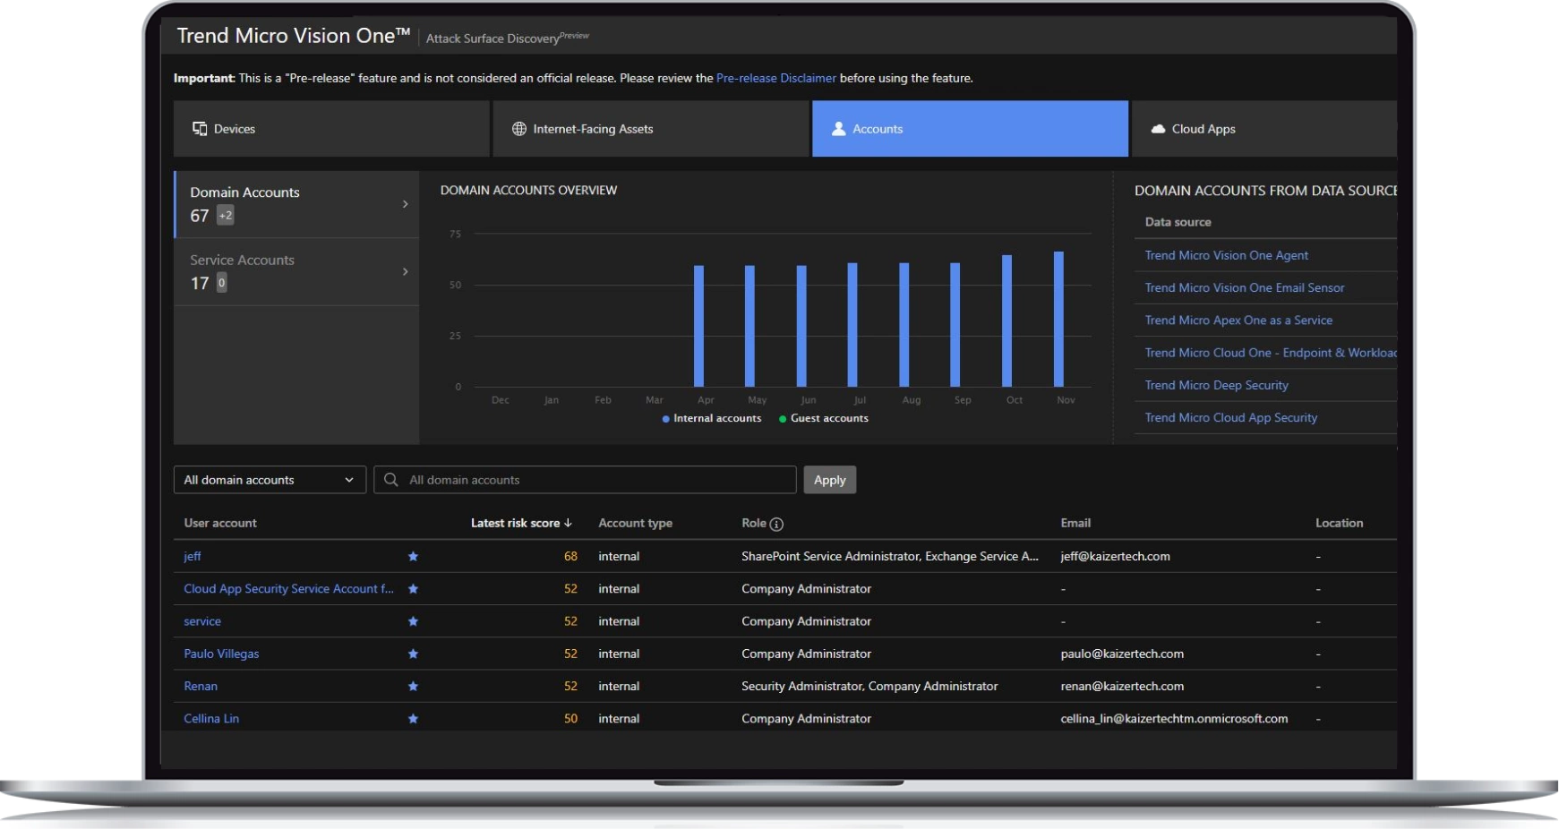Image resolution: width=1559 pixels, height=829 pixels.
Task: Open Renan account
Action: 201,686
